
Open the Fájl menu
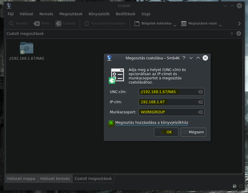pyautogui.click(x=10, y=14)
